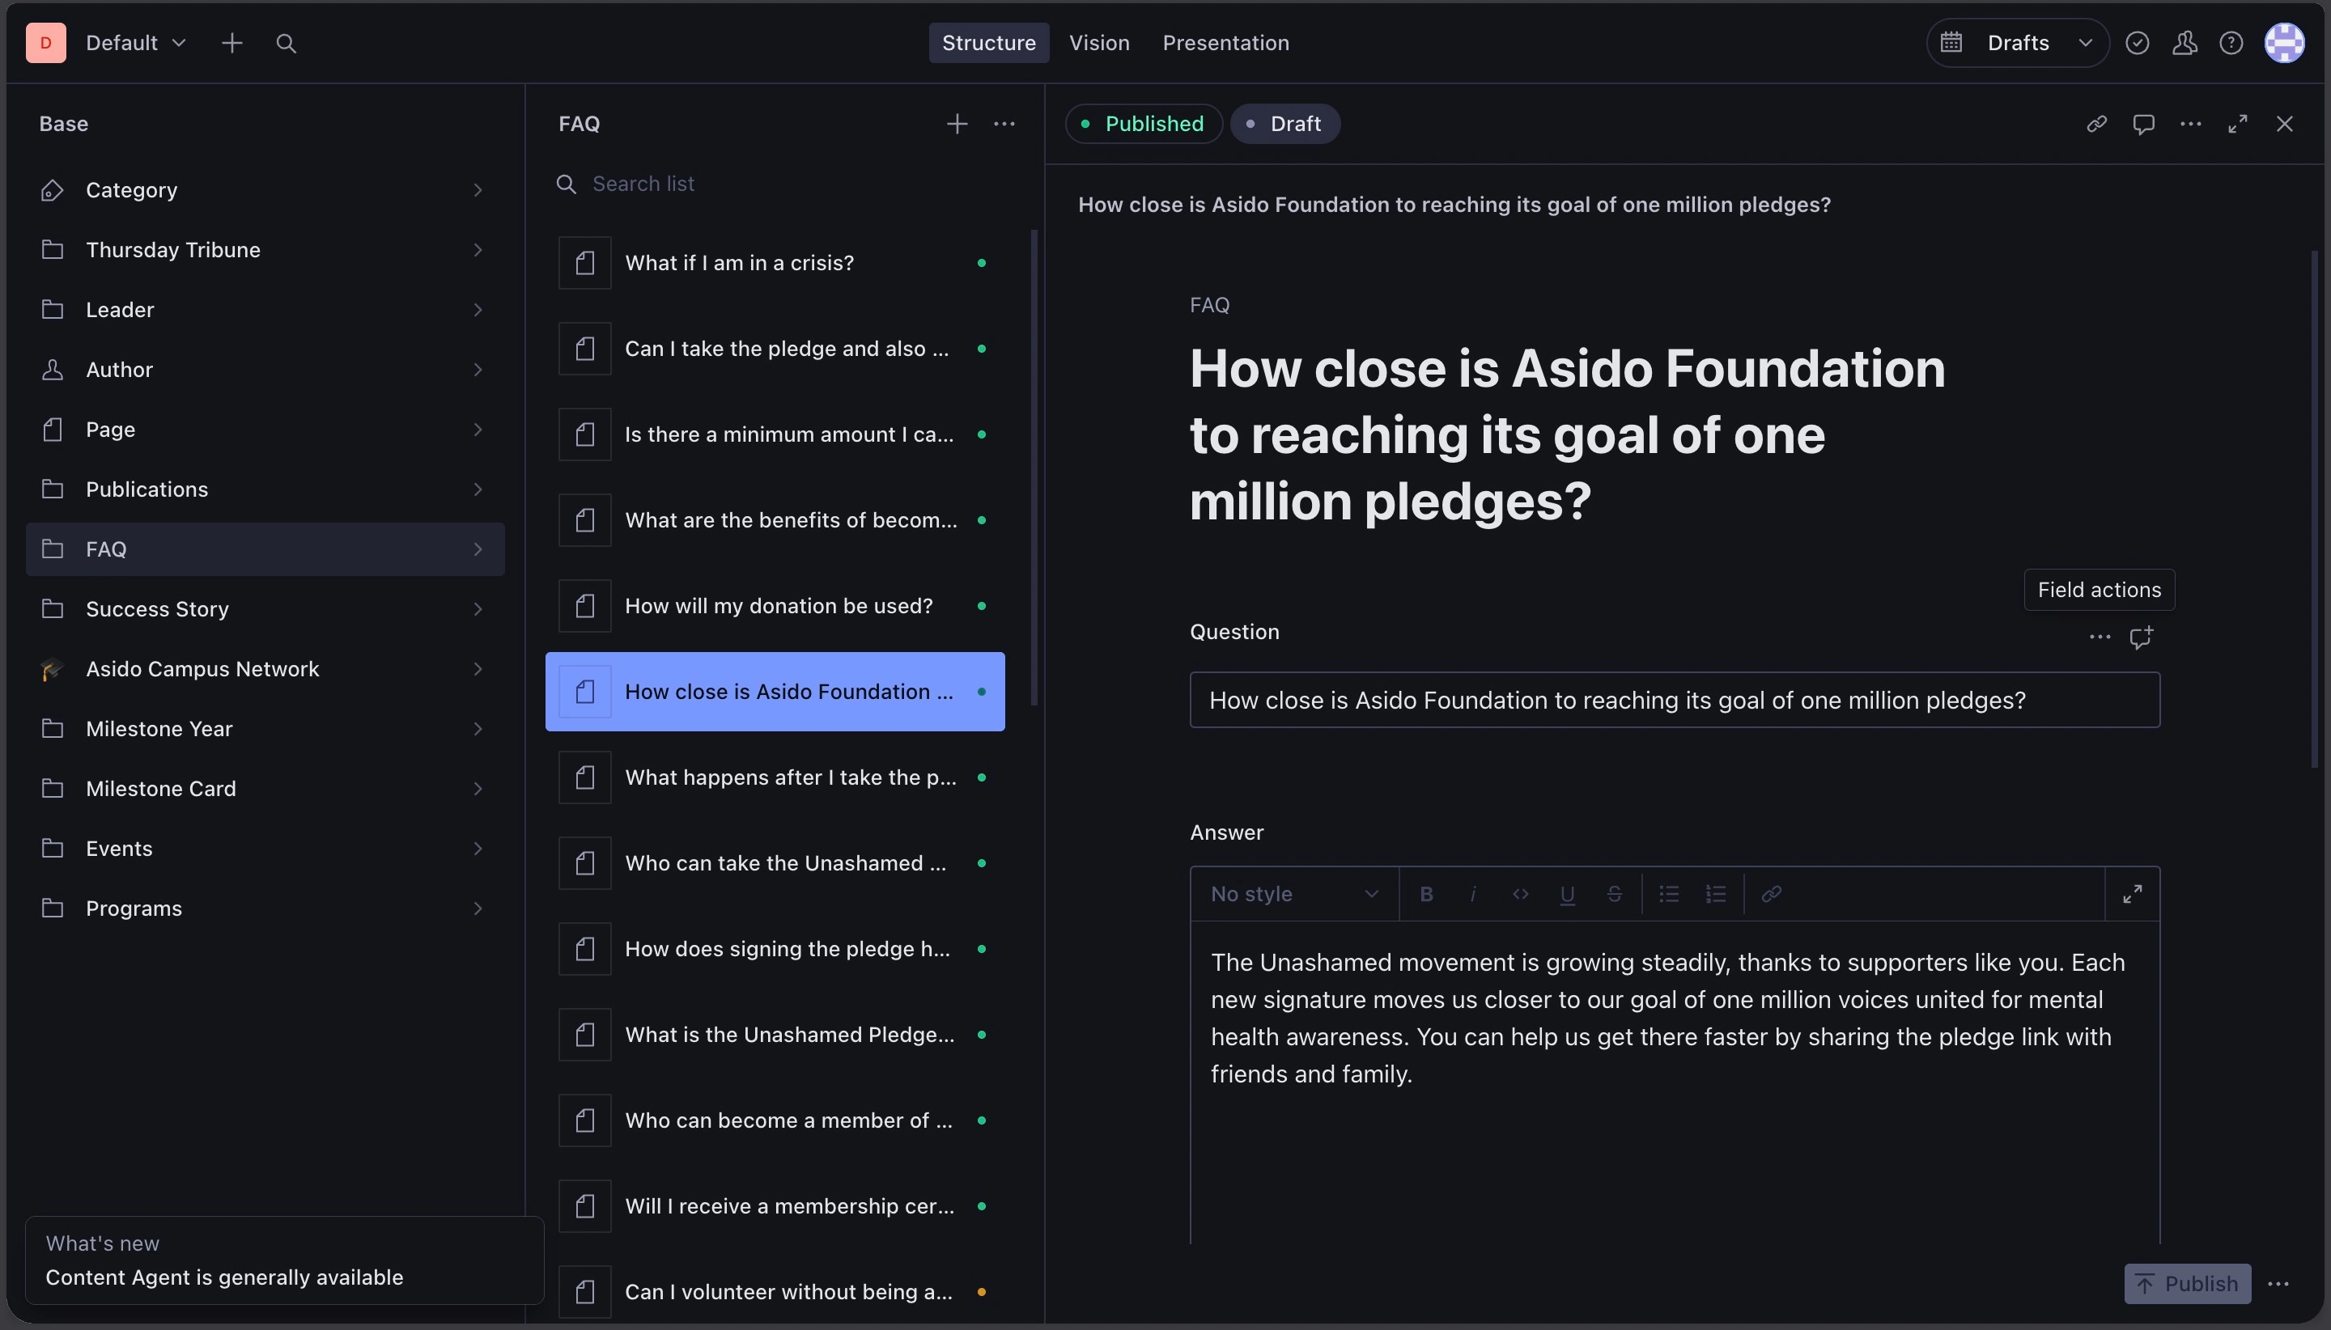This screenshot has width=2331, height=1330.
Task: Insert a link in the Answer editor
Action: point(1770,894)
